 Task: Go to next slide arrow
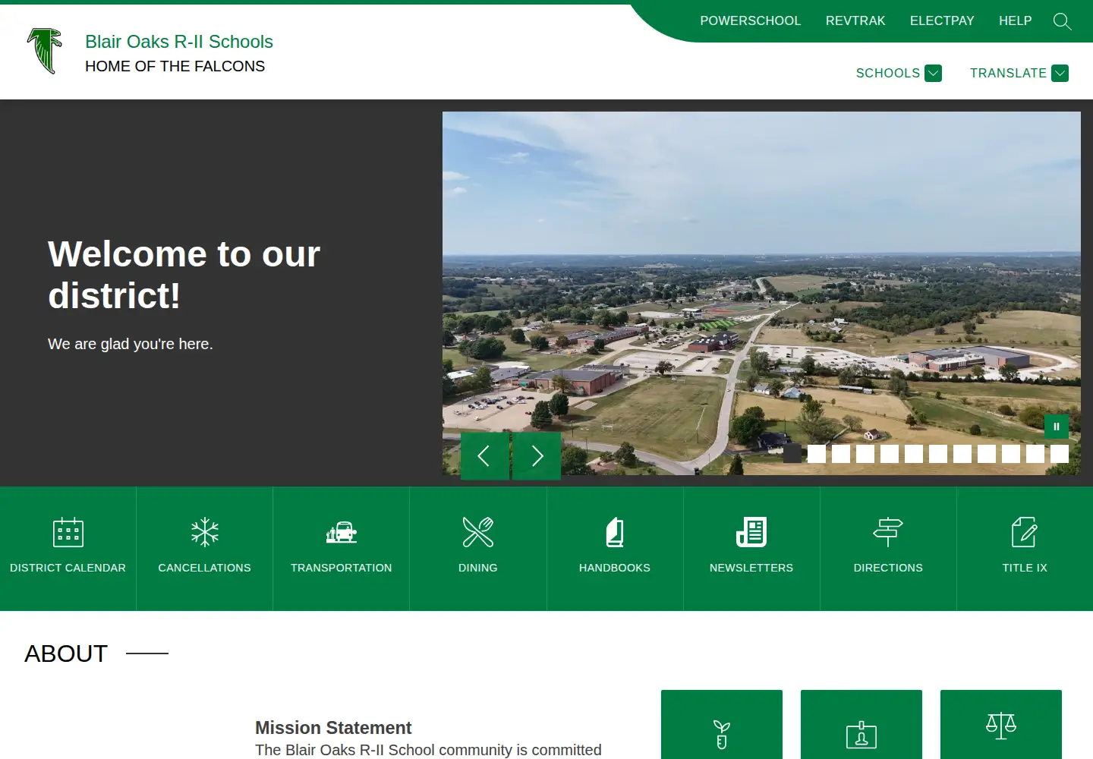(x=537, y=455)
